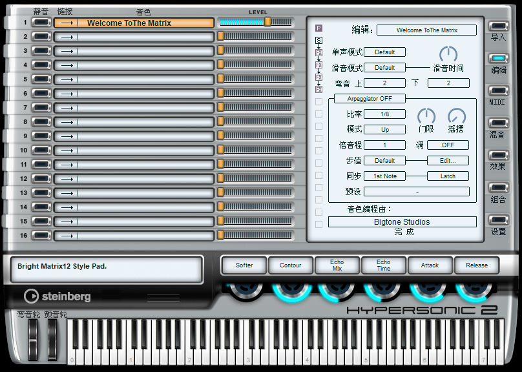Mute channel 6
The image size is (522, 372).
[41, 94]
